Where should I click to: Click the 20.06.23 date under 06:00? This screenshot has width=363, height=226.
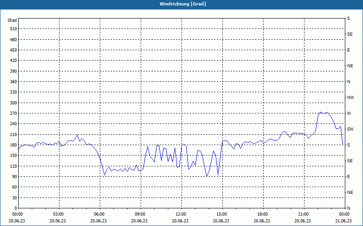tap(98, 221)
